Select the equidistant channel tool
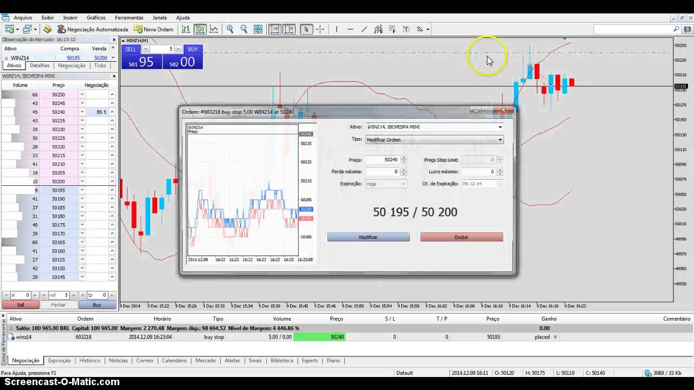 tap(378, 29)
